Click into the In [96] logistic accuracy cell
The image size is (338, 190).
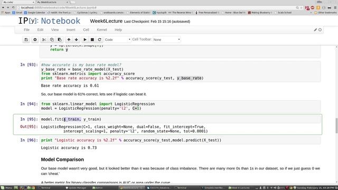[180, 140]
